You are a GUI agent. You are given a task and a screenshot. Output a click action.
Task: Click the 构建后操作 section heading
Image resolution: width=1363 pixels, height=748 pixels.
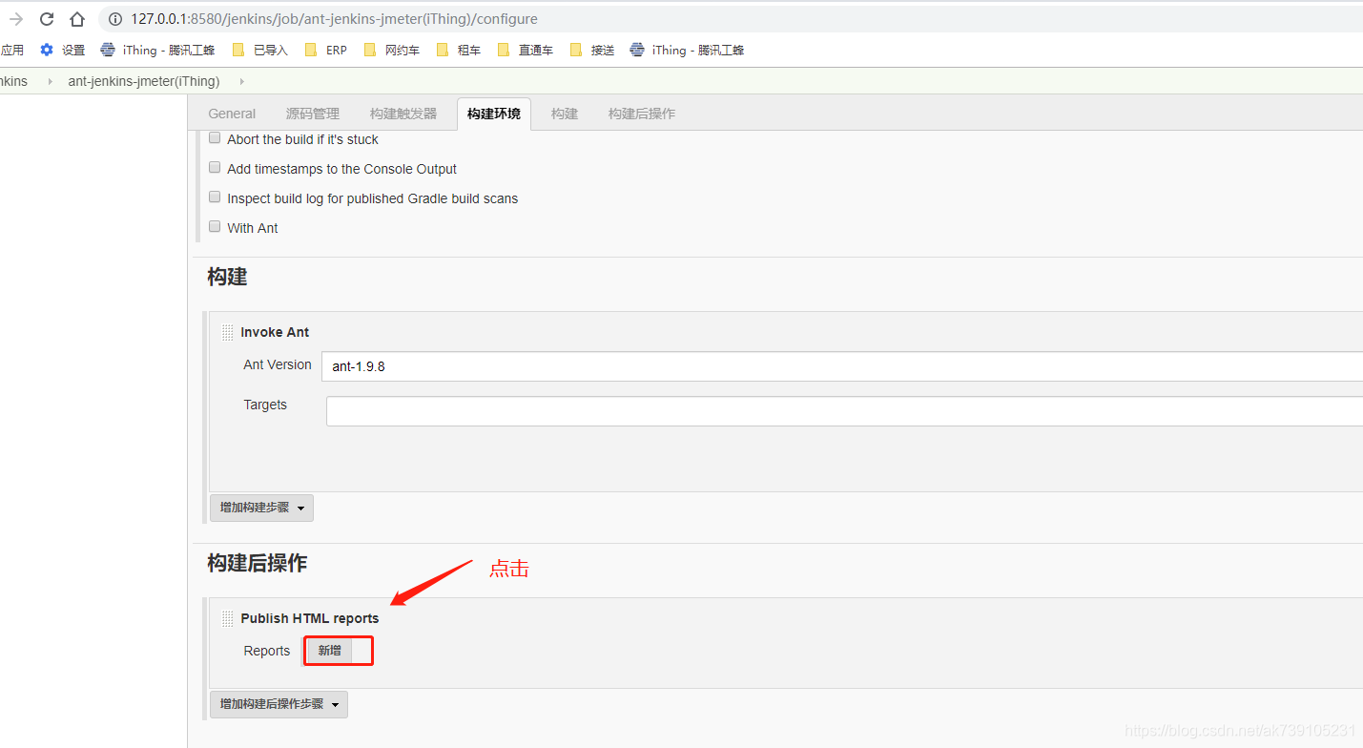[258, 563]
